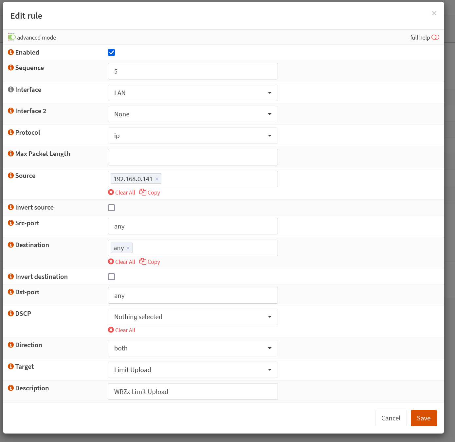Open the Interface dropdown showing LAN

point(193,93)
